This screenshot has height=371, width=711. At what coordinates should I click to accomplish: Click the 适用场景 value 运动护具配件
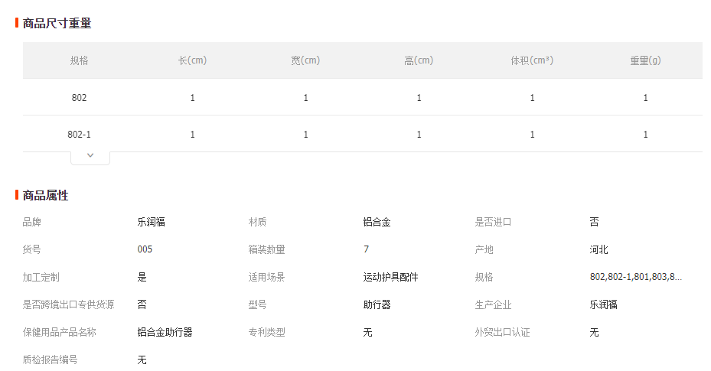click(390, 277)
